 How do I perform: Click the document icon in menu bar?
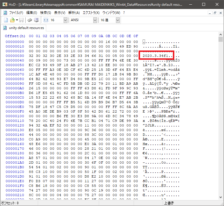tap(5, 13)
